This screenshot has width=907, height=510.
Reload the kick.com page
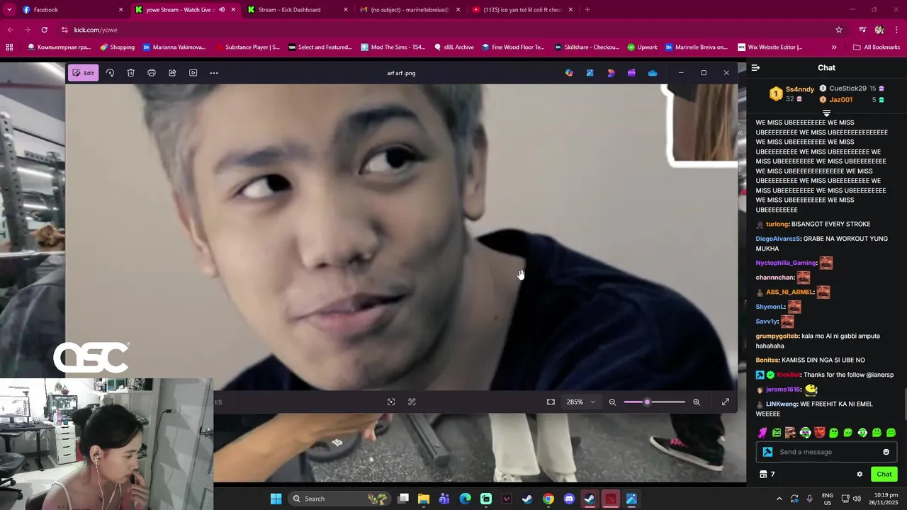point(44,30)
